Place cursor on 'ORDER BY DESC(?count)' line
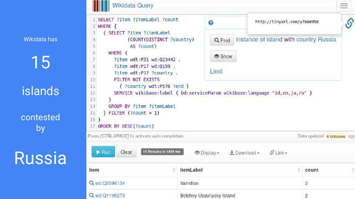Viewport: 355px width, 199px height. 126,126
